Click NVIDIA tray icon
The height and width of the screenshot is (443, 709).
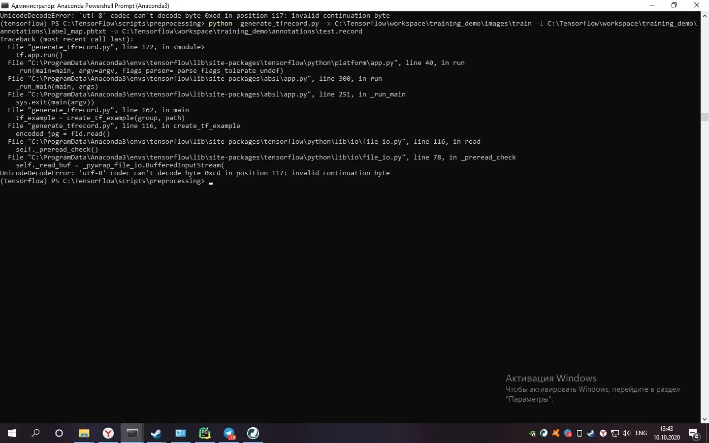tap(532, 434)
